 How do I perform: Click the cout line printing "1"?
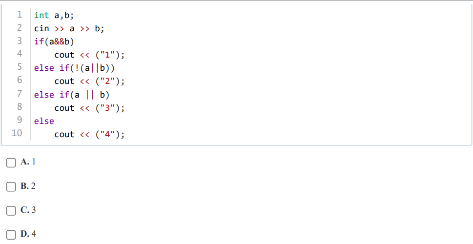[x=89, y=55]
